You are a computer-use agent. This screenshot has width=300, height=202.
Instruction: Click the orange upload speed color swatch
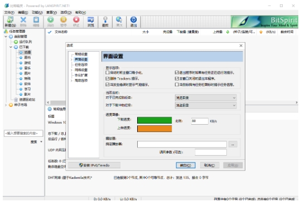tap(154, 129)
